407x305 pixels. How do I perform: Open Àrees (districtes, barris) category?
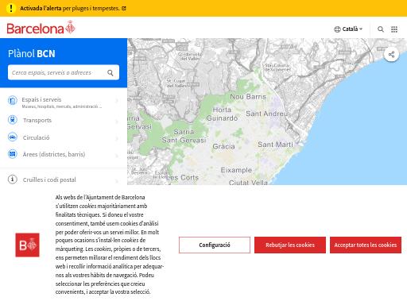[x=64, y=154]
